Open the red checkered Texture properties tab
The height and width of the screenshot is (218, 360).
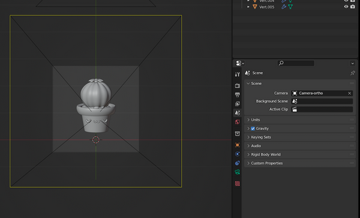click(238, 184)
